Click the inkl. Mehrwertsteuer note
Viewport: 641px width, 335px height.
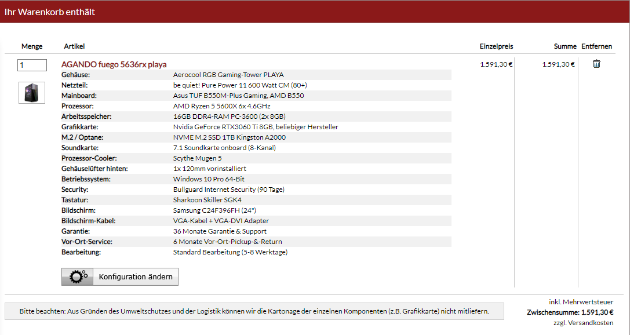pyautogui.click(x=581, y=302)
